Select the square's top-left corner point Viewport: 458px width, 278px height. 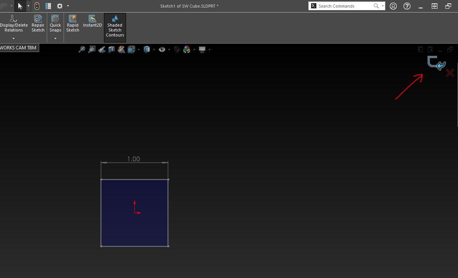tap(101, 179)
